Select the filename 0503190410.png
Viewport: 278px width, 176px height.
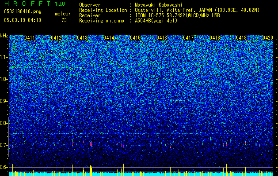tap(23, 11)
